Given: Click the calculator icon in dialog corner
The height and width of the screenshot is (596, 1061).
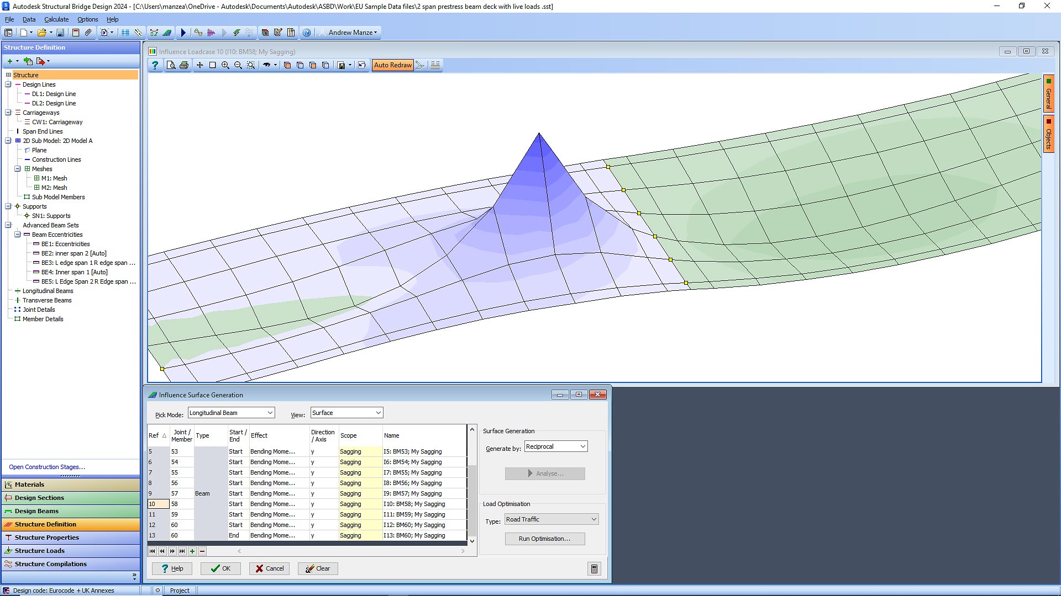Looking at the screenshot, I should click(x=594, y=568).
